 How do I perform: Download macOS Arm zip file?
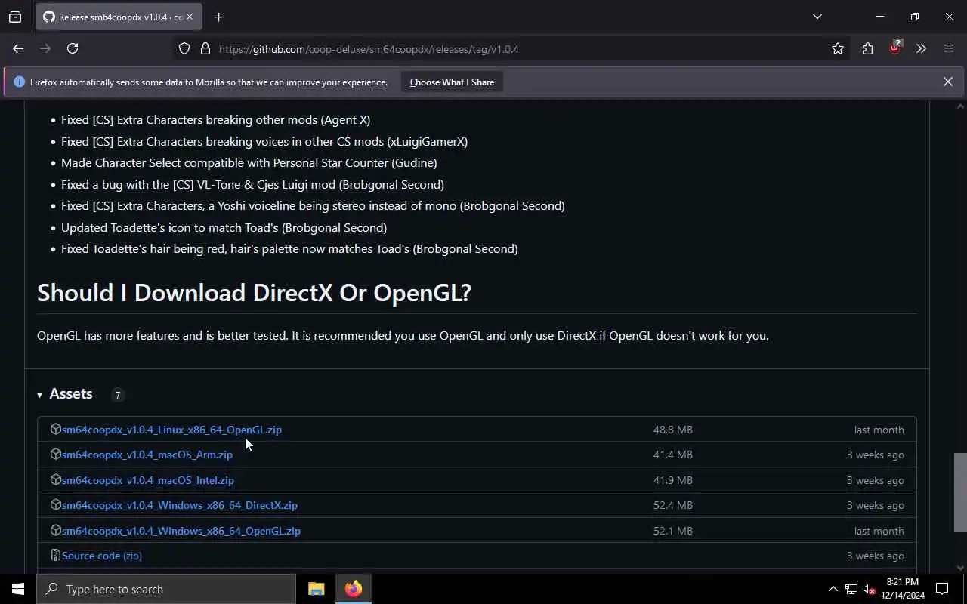pyautogui.click(x=147, y=455)
